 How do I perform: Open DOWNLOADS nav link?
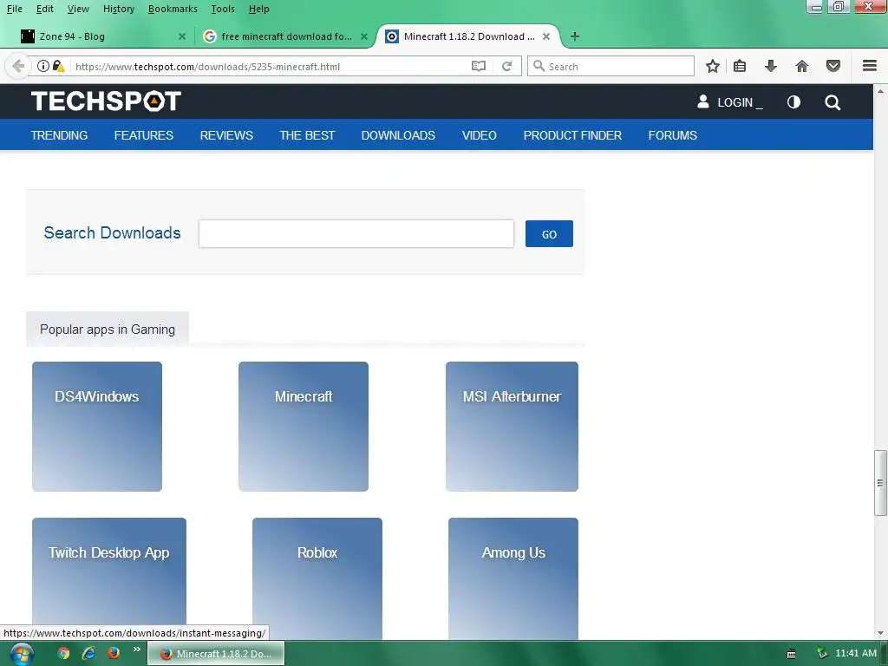click(398, 135)
